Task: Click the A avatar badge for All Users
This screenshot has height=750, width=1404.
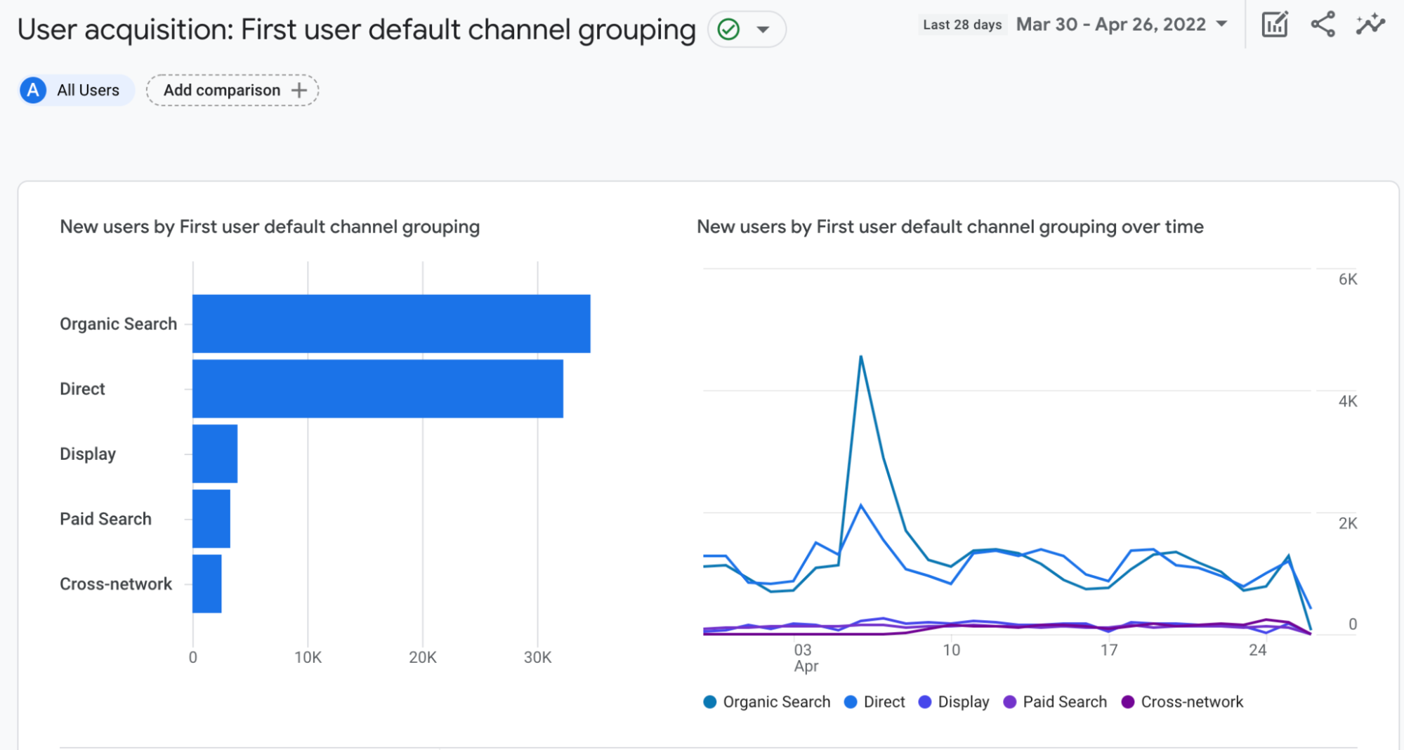Action: coord(33,90)
